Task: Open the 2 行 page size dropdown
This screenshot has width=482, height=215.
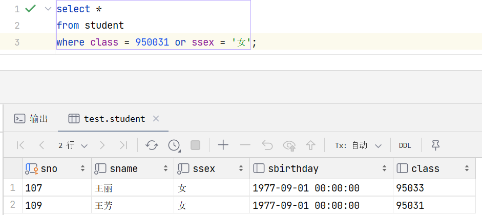Action: pos(73,145)
